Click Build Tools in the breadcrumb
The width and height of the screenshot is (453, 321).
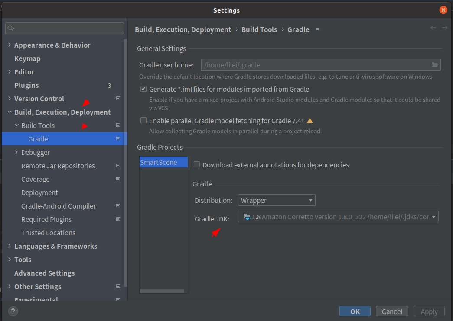coord(259,30)
